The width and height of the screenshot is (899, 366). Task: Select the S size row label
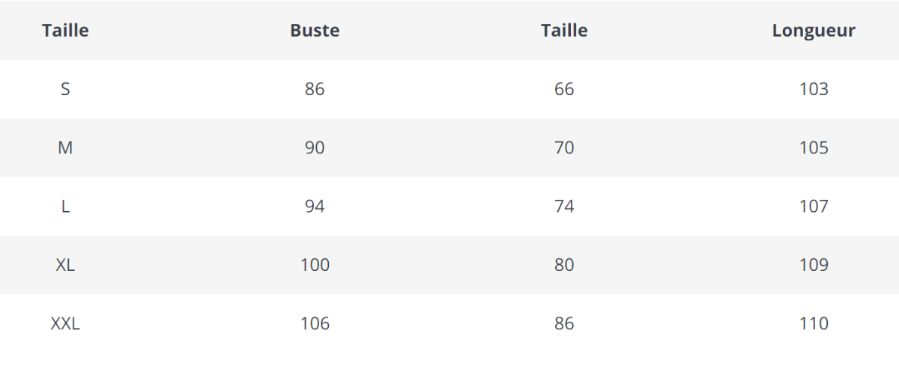coord(65,89)
